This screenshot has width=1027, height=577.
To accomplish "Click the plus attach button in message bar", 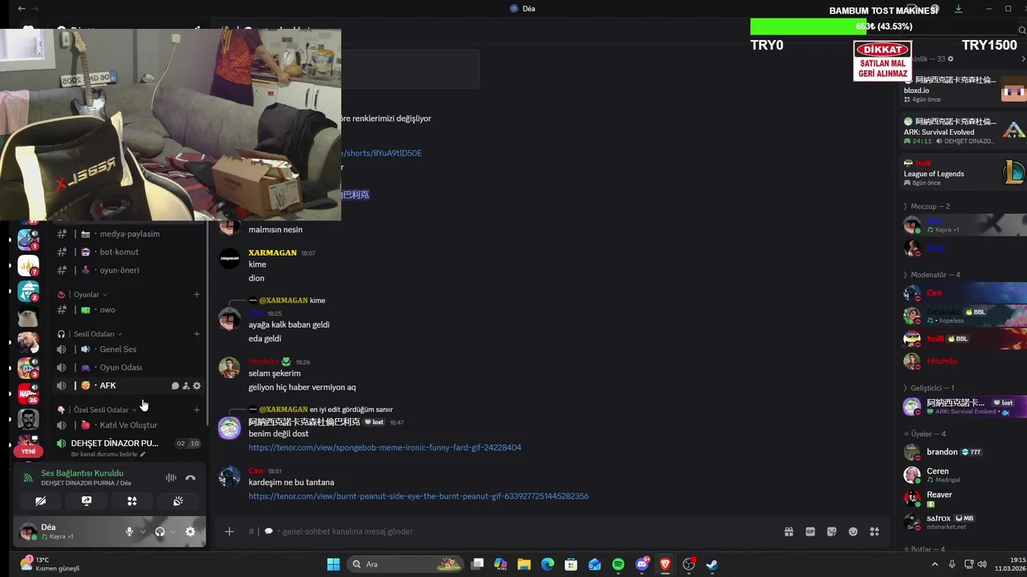I will coord(229,531).
